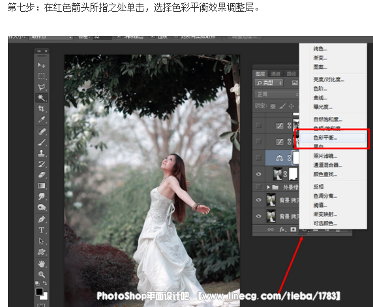Viewport: 373px width, 307px height.
Task: Hide the lower 背景 拷贝 layer
Action: 258,216
